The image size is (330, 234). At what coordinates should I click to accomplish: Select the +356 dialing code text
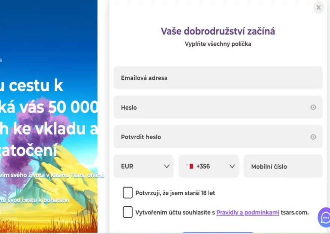(x=203, y=166)
